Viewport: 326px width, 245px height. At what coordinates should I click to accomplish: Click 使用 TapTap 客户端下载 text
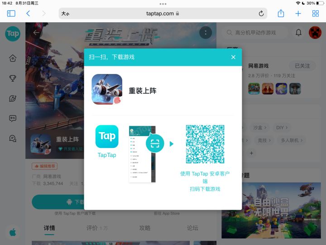(75, 213)
